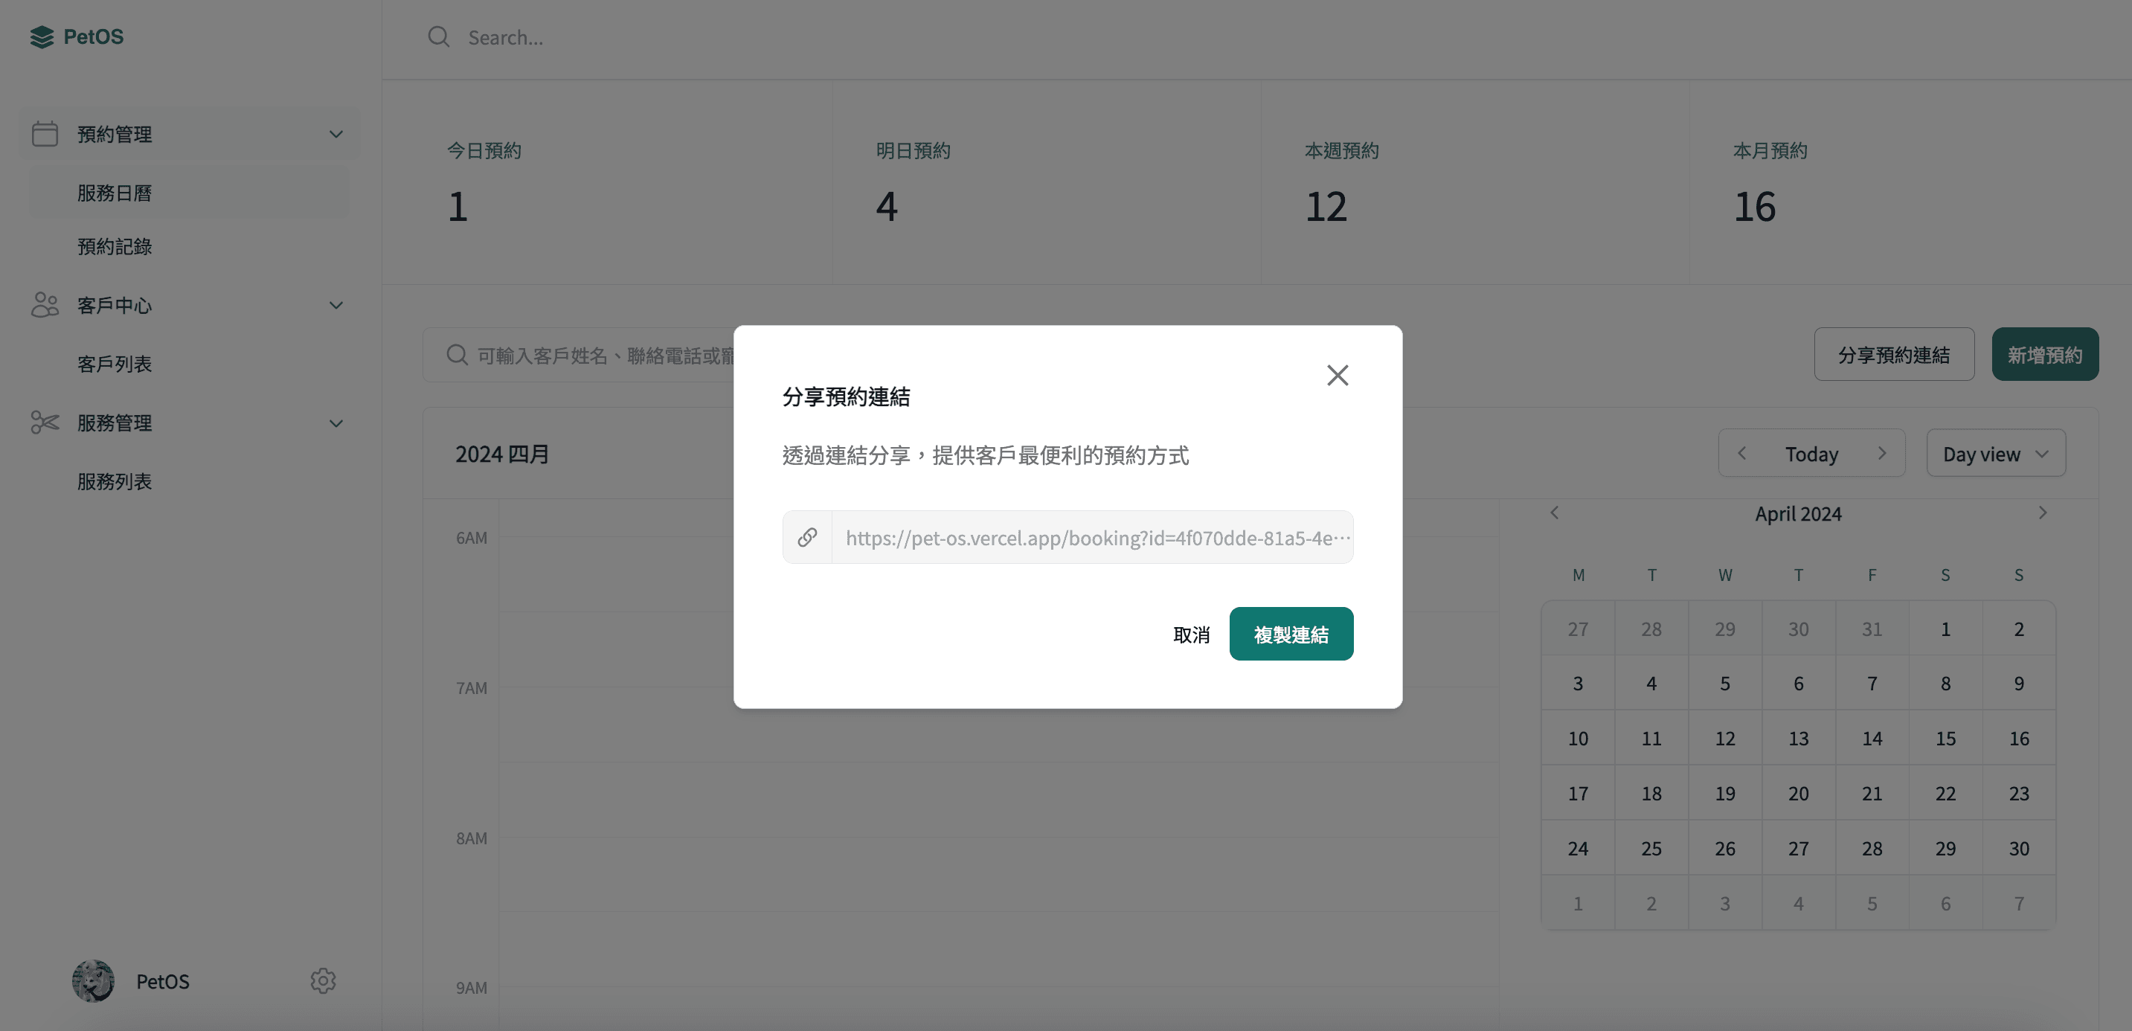Go to previous day with left arrow
Image resolution: width=2132 pixels, height=1031 pixels.
click(1742, 454)
